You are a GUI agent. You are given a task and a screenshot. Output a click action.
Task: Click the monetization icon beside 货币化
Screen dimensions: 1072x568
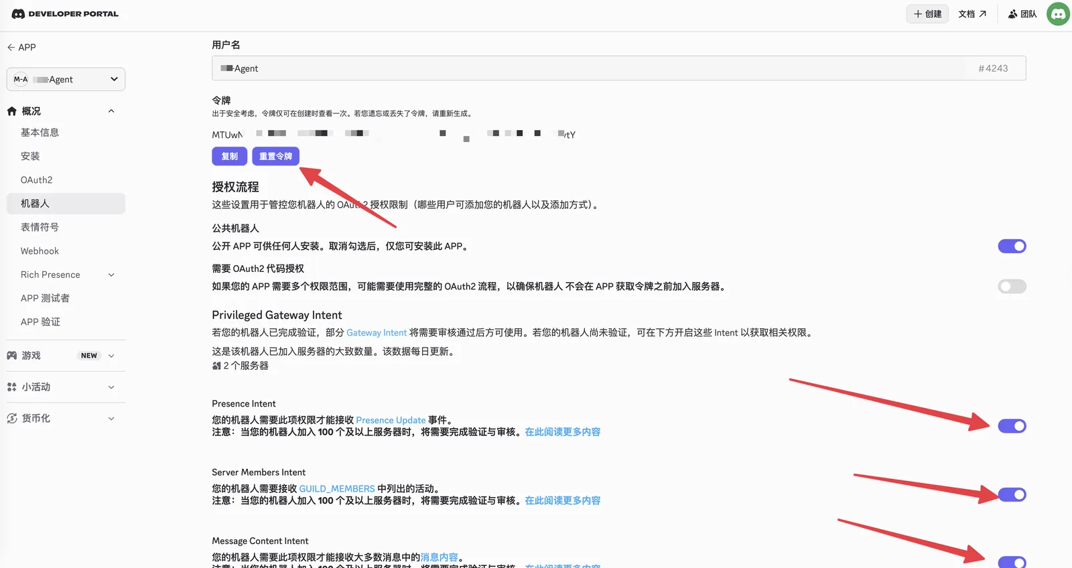click(x=12, y=419)
